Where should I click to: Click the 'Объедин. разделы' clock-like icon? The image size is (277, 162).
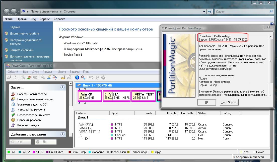13,120
